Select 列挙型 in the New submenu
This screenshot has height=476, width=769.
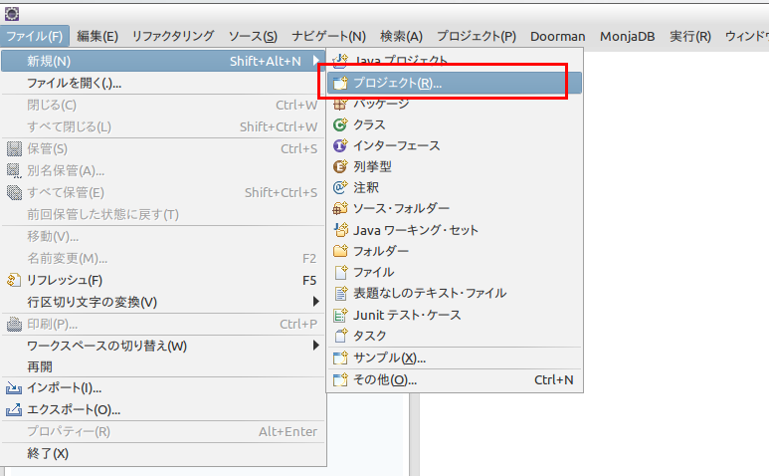point(455,167)
